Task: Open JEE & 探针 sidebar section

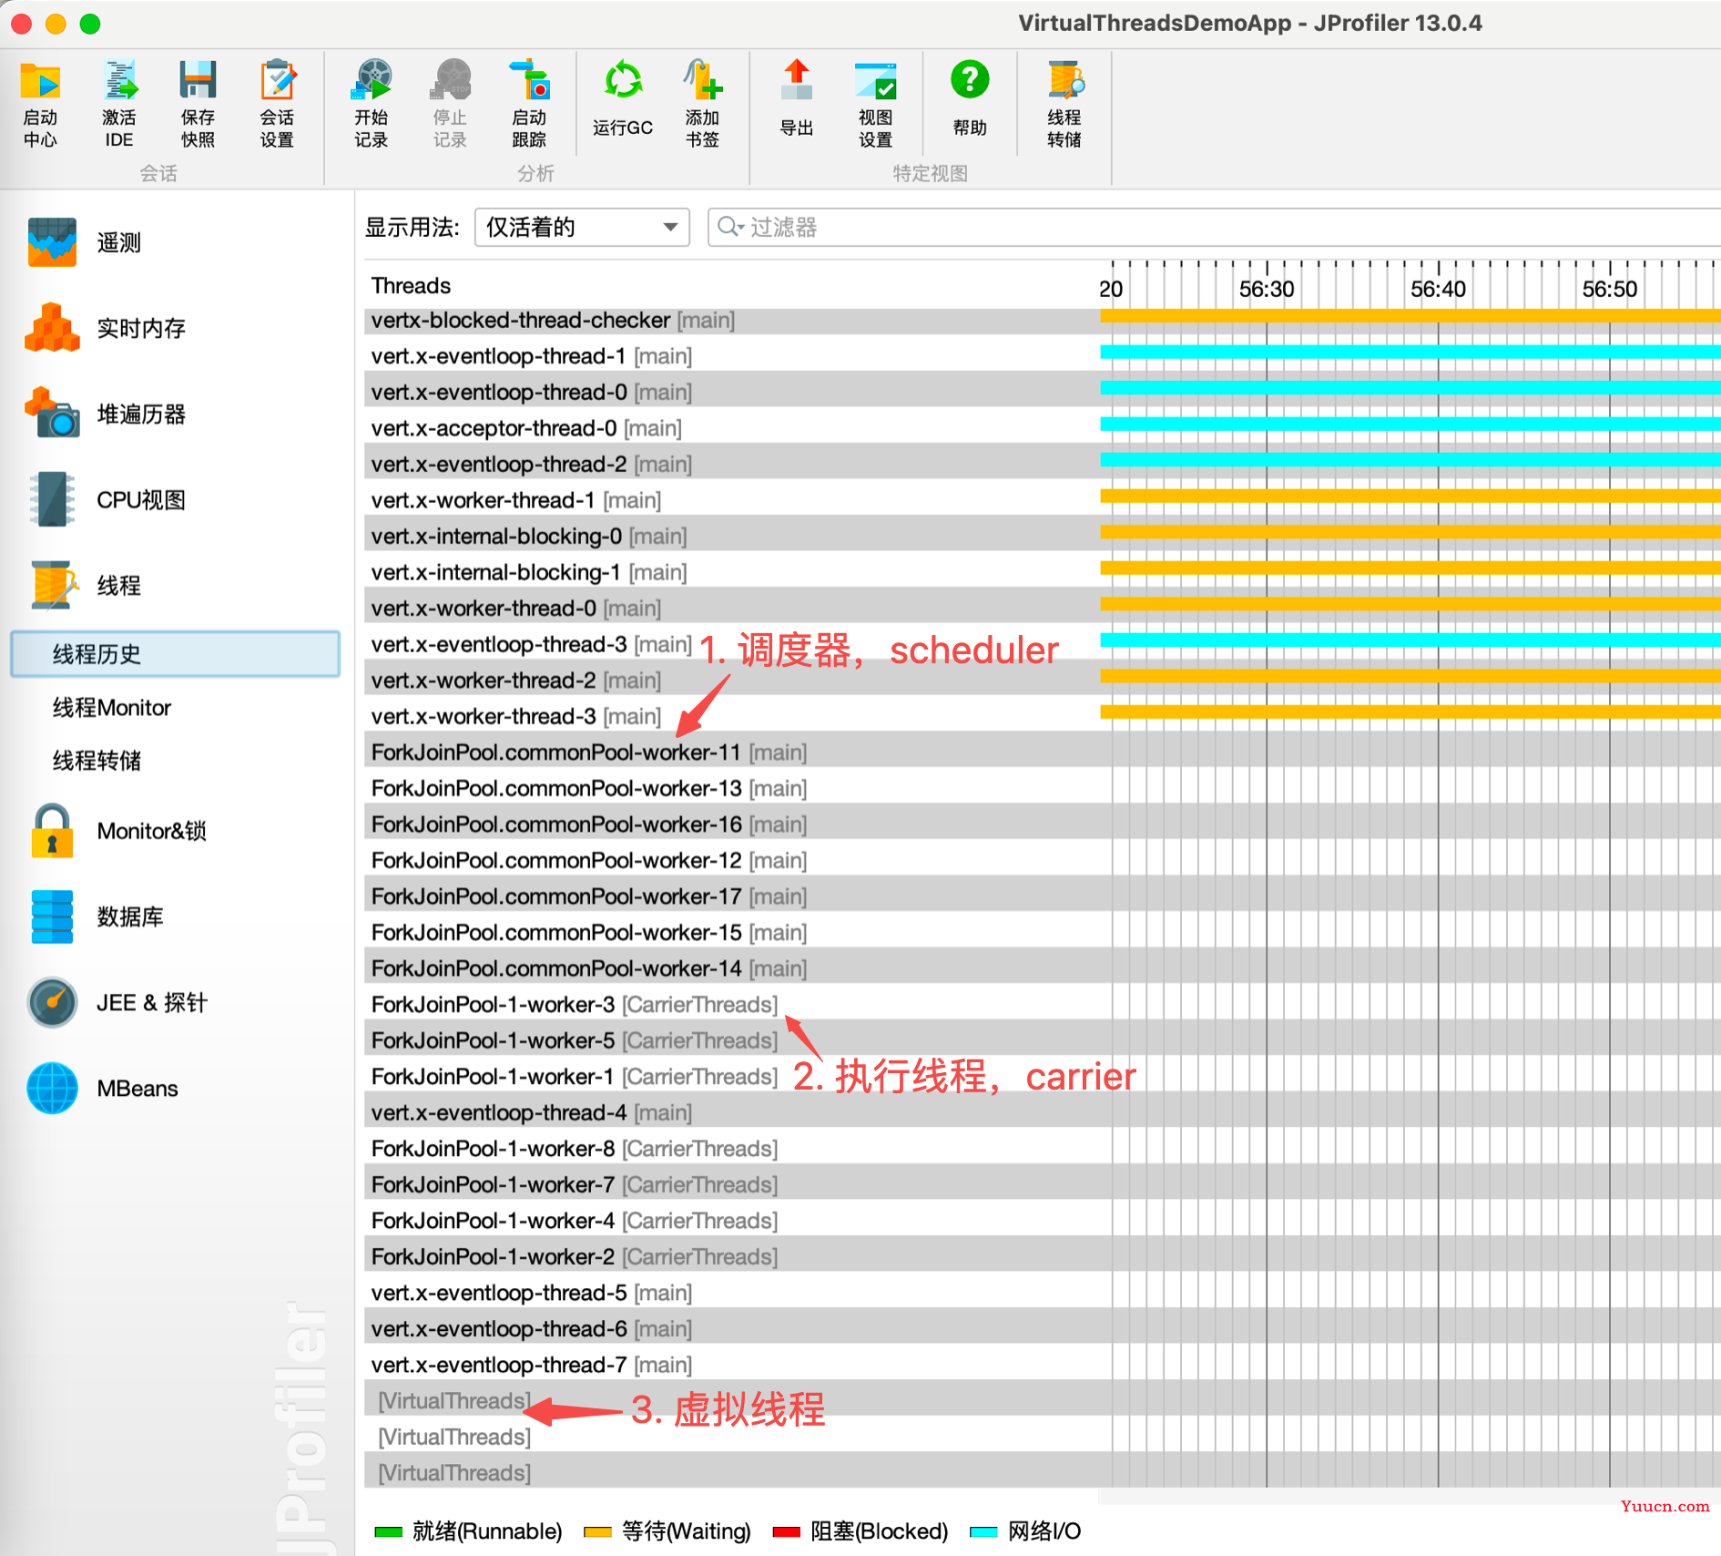Action: point(117,1002)
